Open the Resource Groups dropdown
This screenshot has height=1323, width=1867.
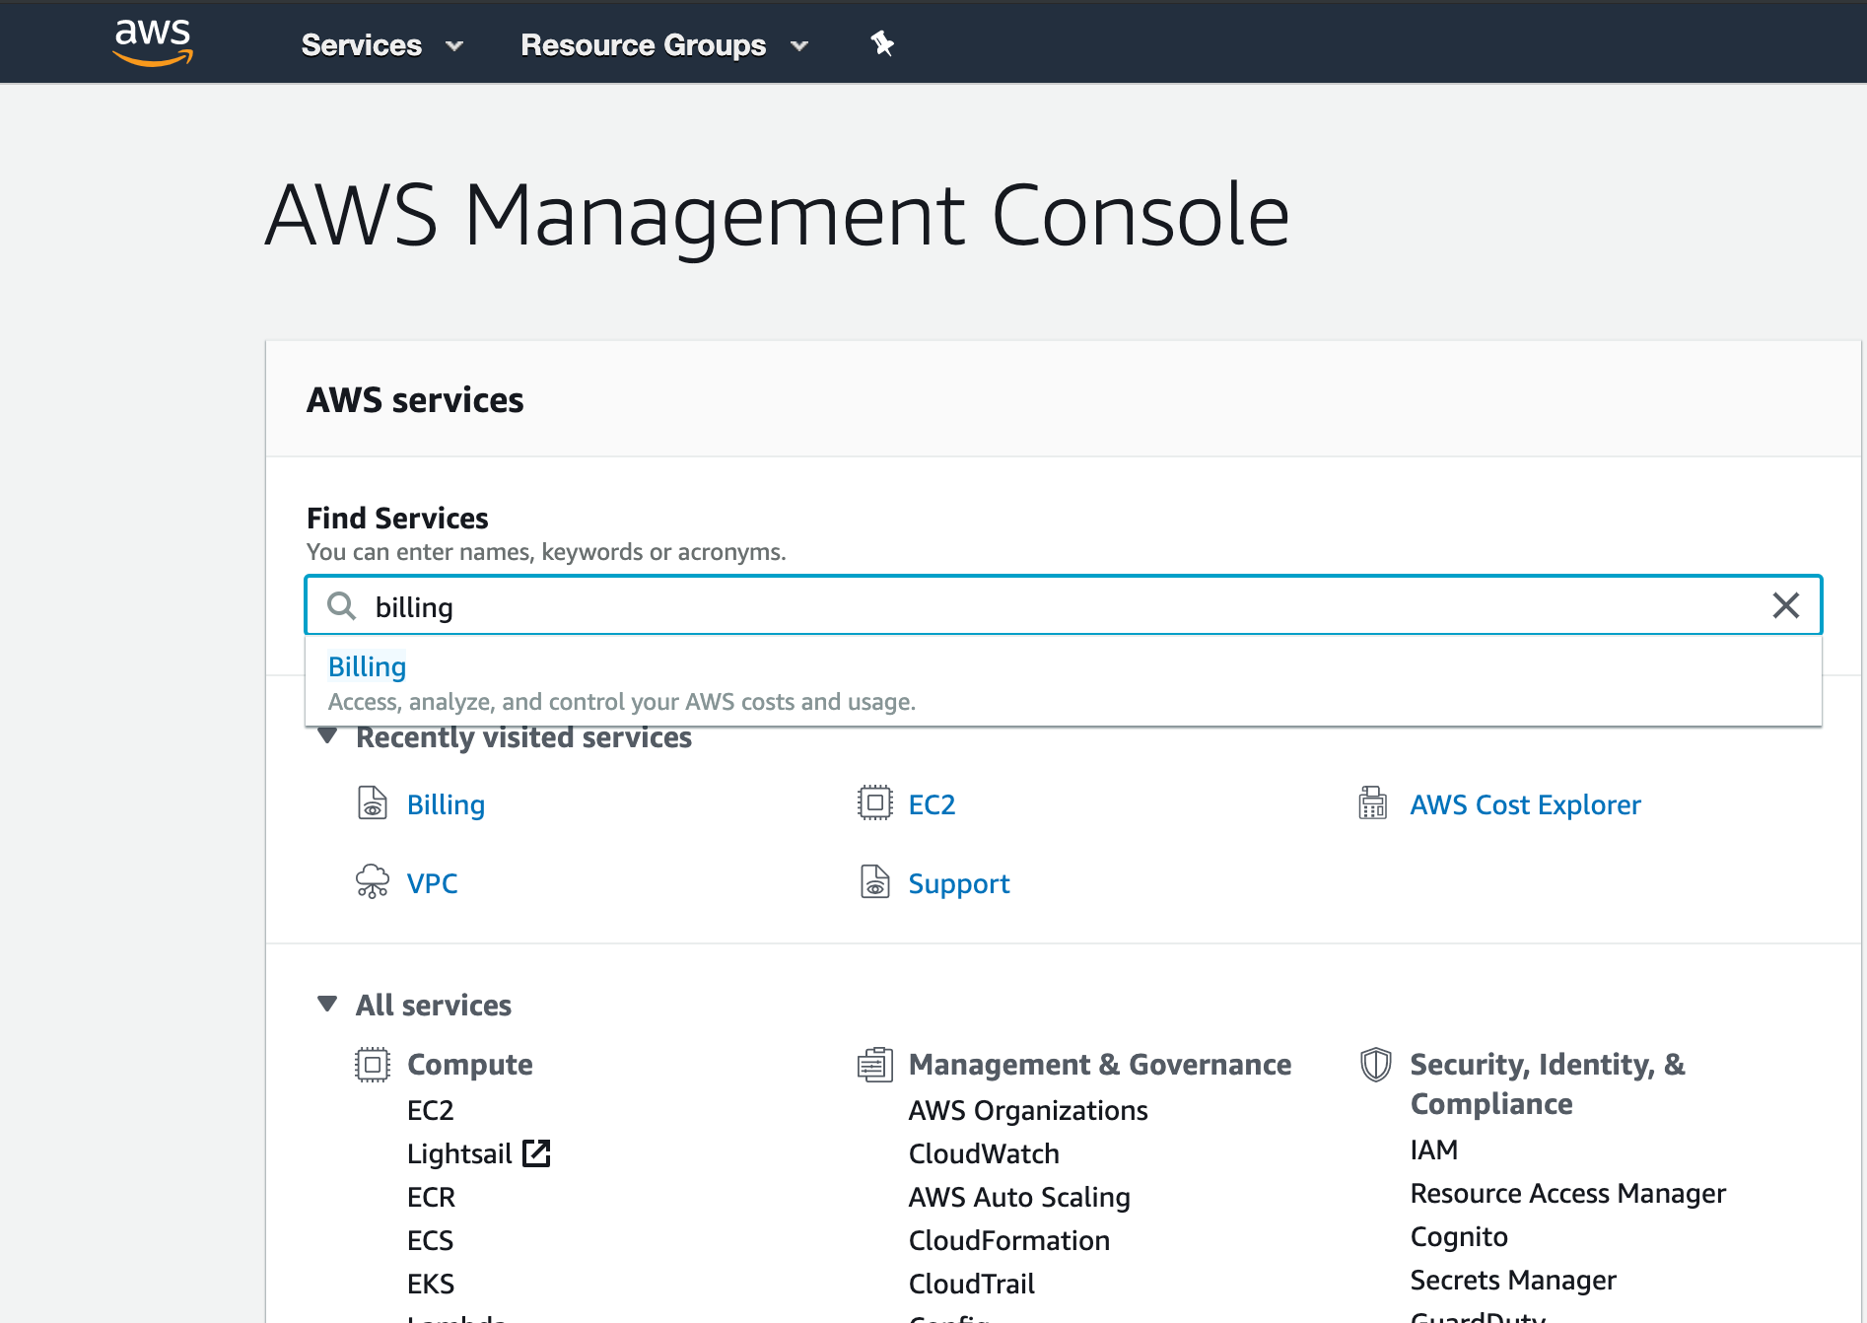click(665, 44)
